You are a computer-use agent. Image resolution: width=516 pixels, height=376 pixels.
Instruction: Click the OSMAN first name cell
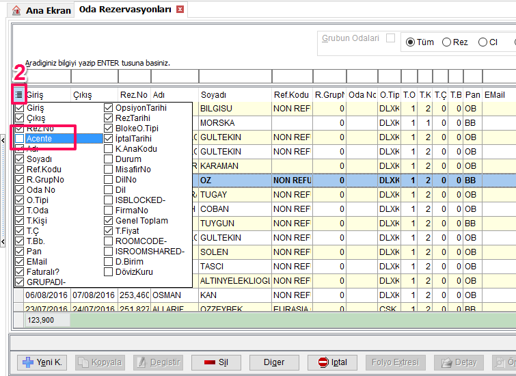point(174,295)
